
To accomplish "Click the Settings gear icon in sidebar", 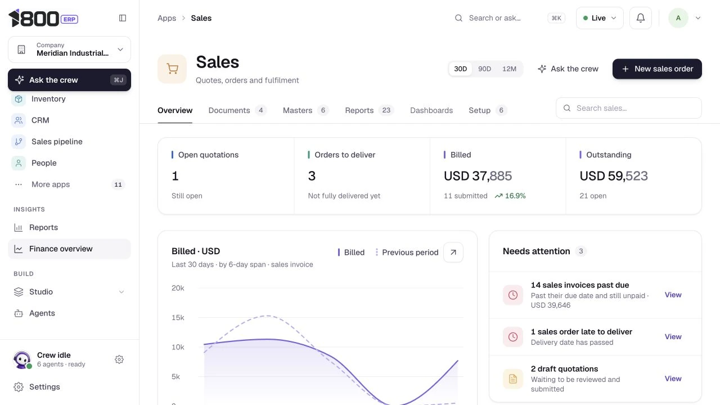I will tap(19, 387).
